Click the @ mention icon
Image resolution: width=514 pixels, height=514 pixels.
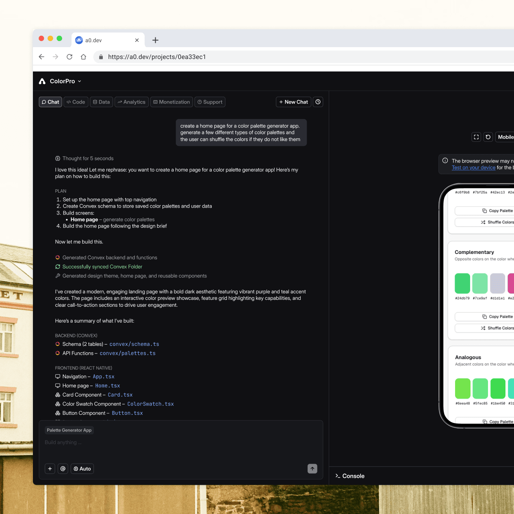tap(63, 469)
